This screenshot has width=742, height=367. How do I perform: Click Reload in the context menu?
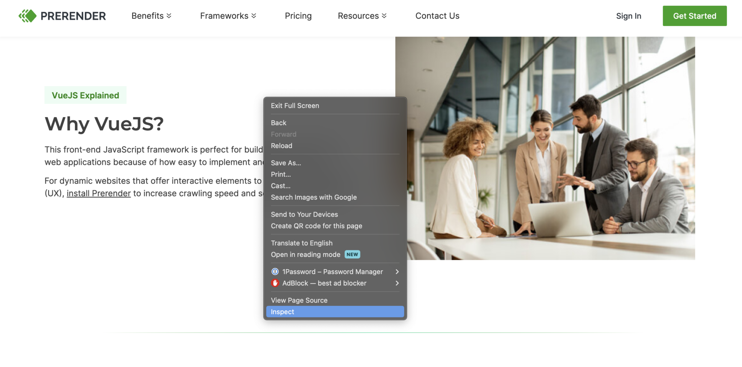pos(282,146)
